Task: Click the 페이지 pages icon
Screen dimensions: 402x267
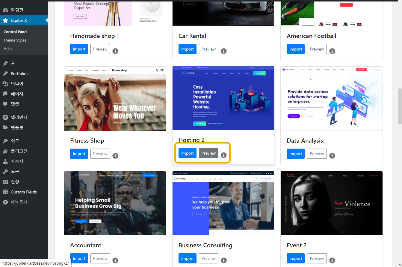Action: 5,94
